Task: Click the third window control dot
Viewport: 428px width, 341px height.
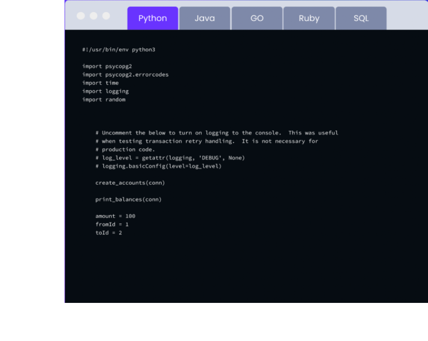Action: (106, 16)
